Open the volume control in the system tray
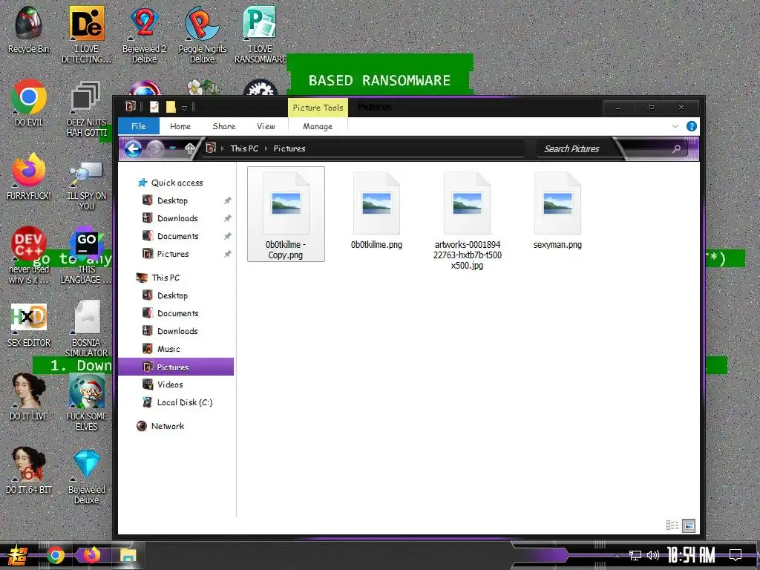 [x=653, y=555]
